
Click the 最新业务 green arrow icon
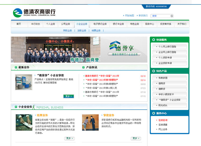click(x=16, y=67)
